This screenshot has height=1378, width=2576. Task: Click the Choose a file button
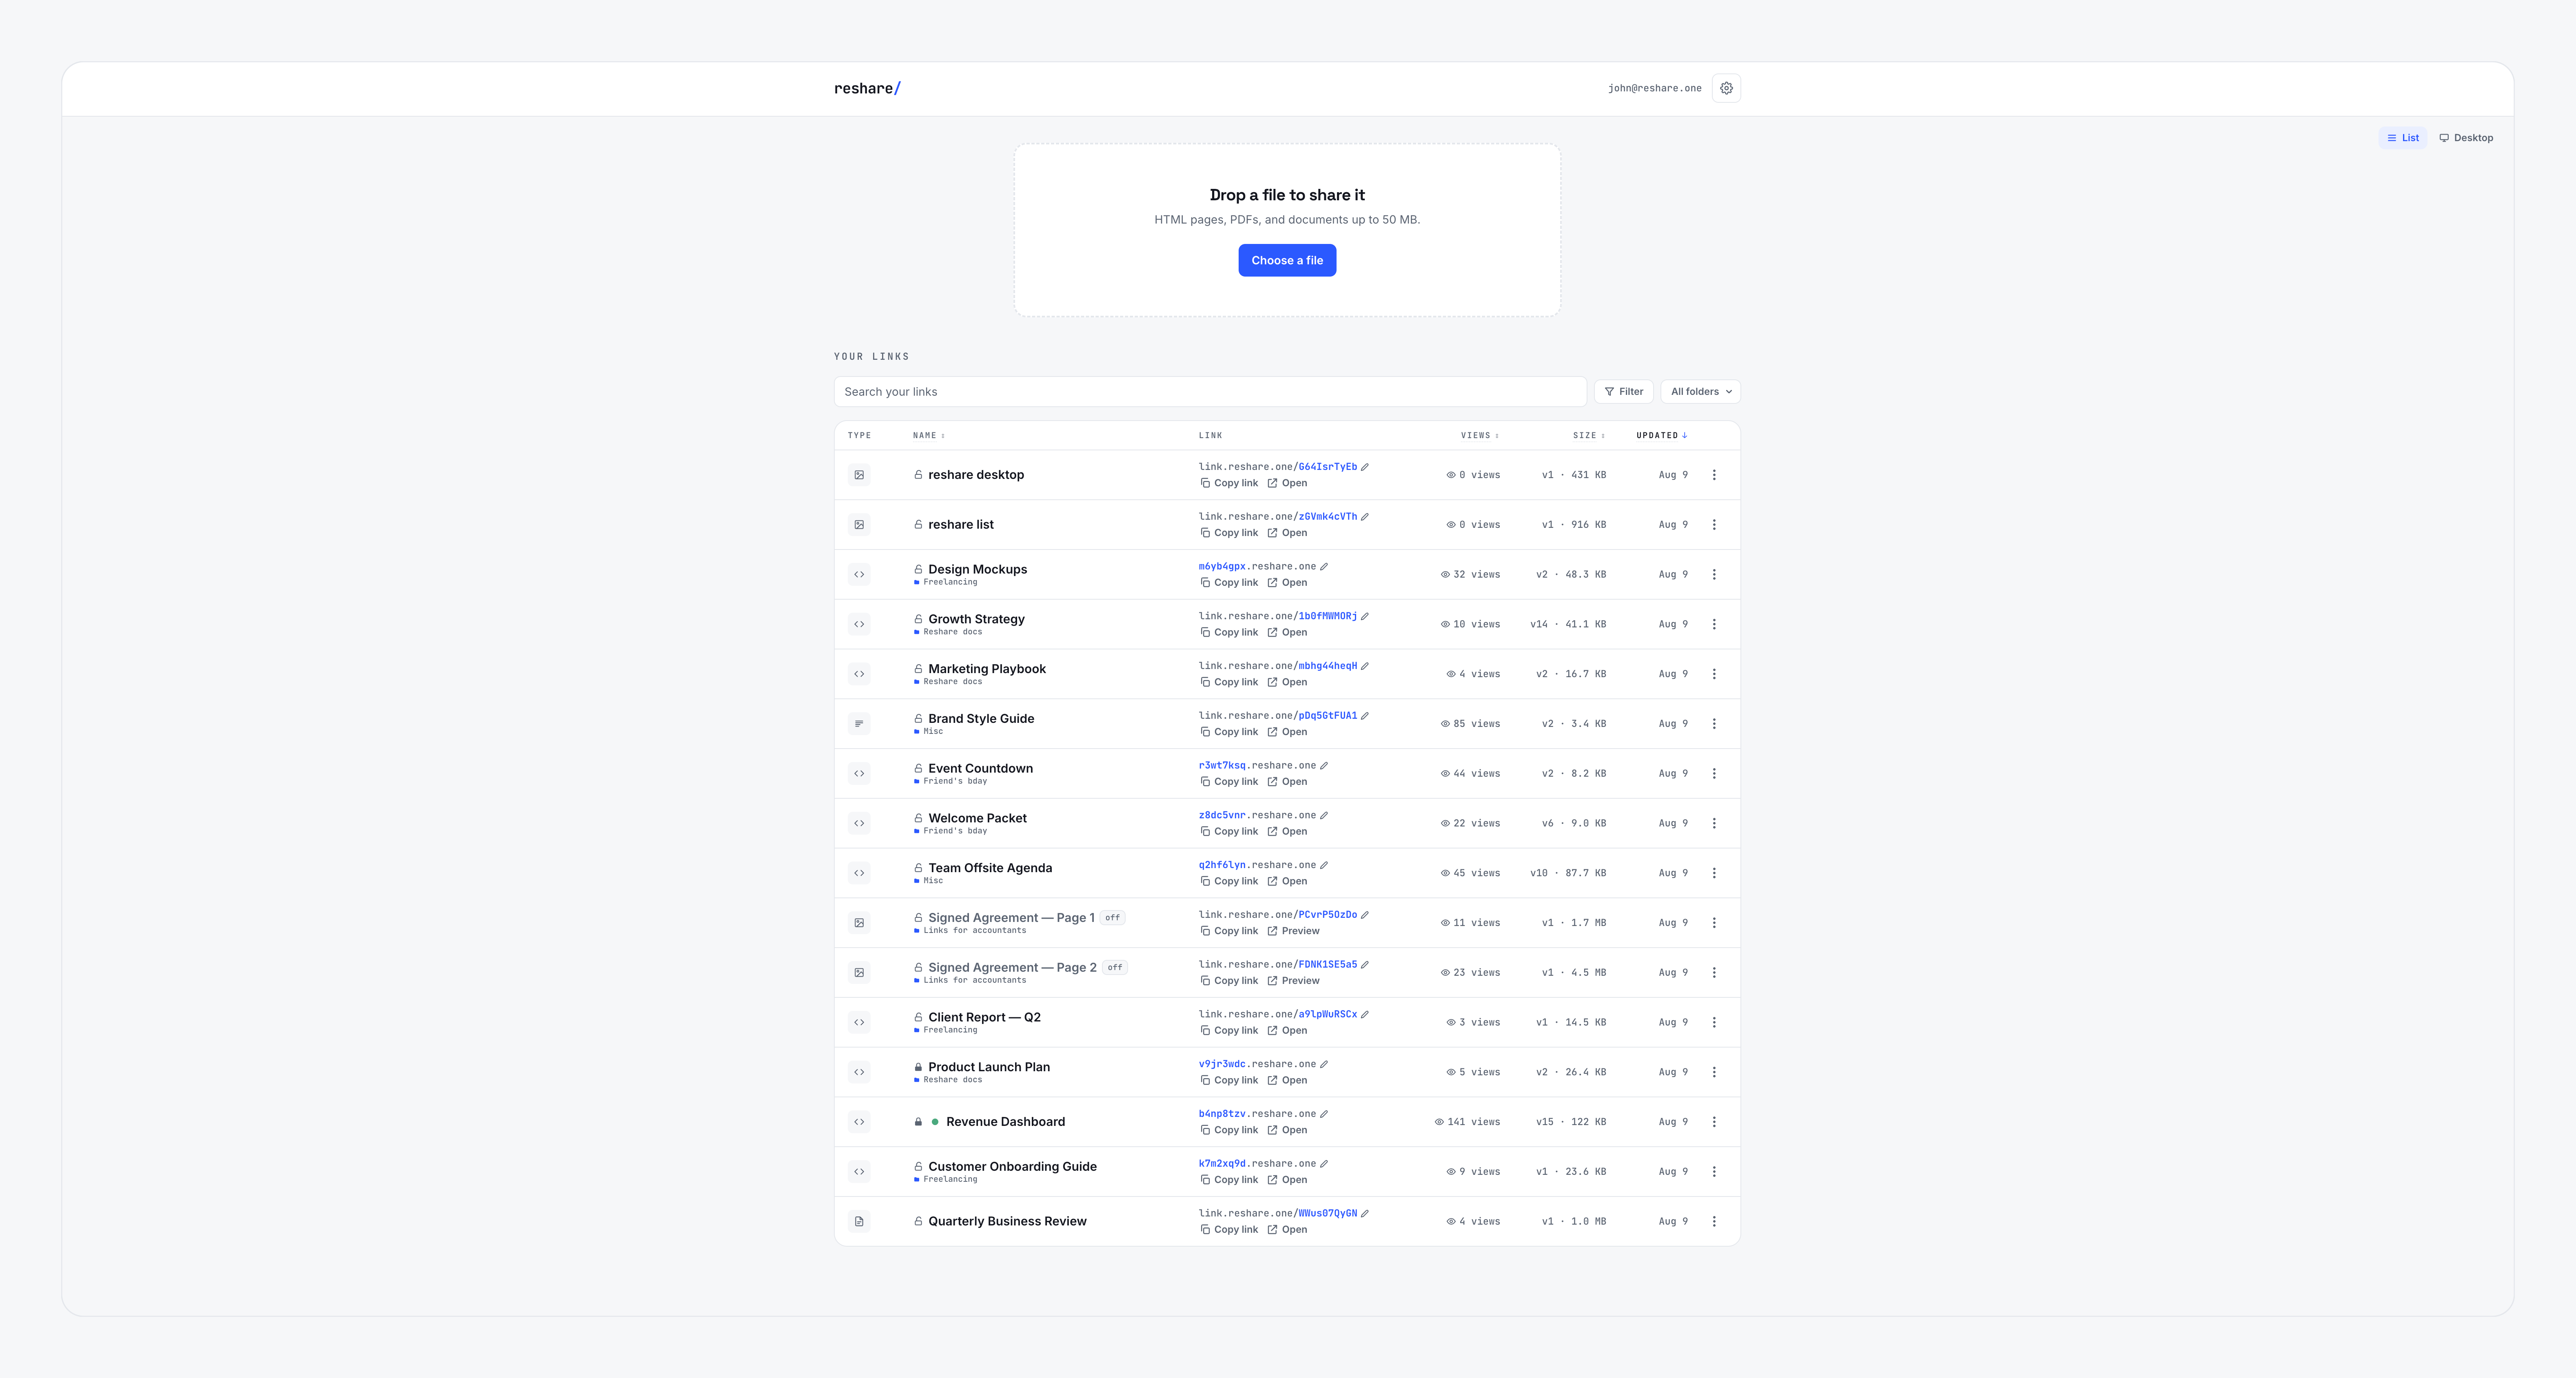pyautogui.click(x=1287, y=260)
